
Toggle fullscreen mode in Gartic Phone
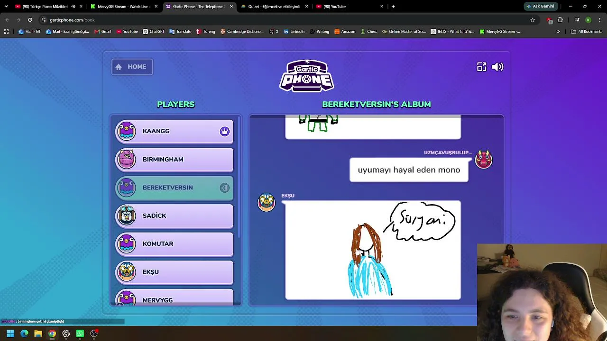click(x=481, y=67)
